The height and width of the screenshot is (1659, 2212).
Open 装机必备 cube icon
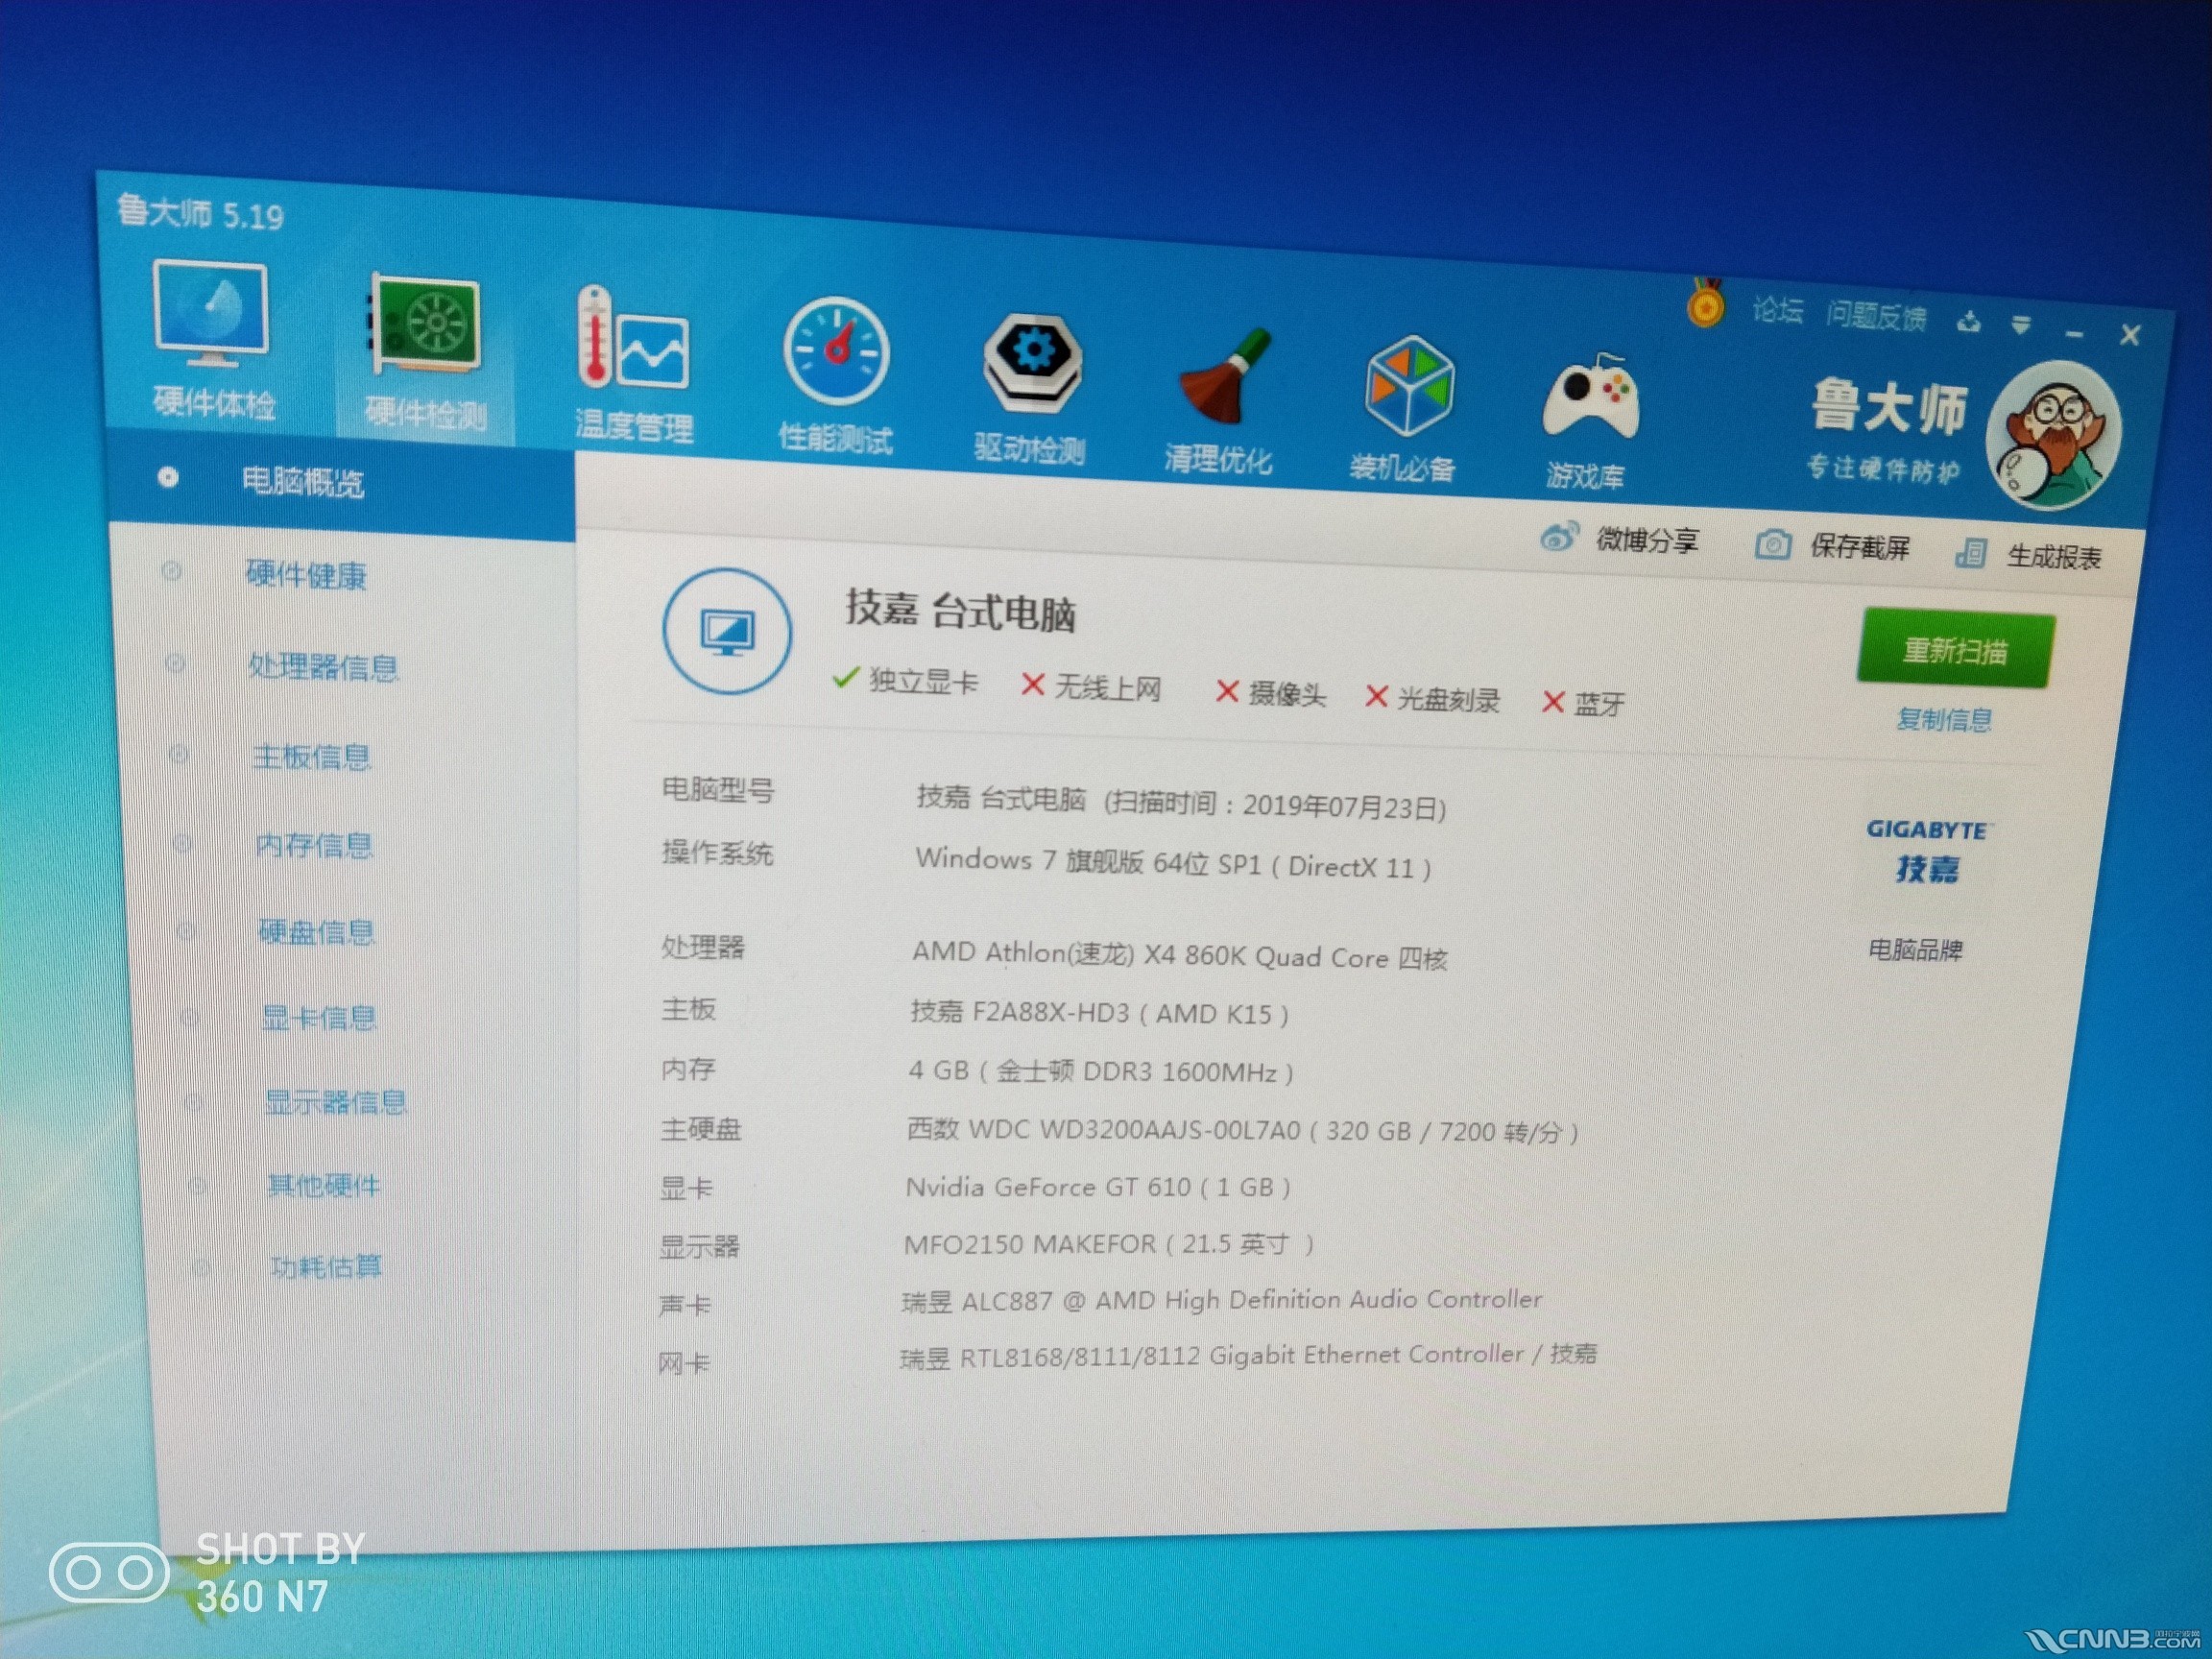point(1404,410)
